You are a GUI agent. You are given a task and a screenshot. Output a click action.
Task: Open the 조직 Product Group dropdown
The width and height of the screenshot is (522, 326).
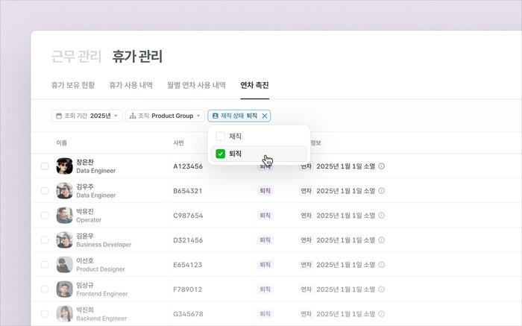tap(165, 116)
